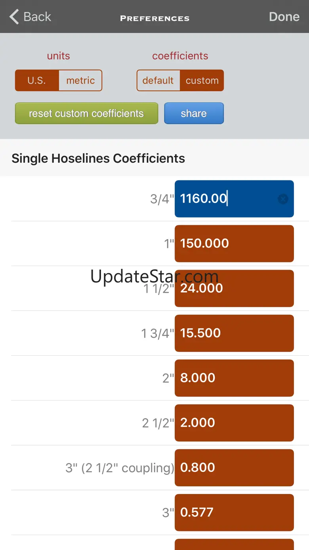Edit the 1 1/2" coefficient 24.000
This screenshot has width=309, height=550.
point(234,288)
